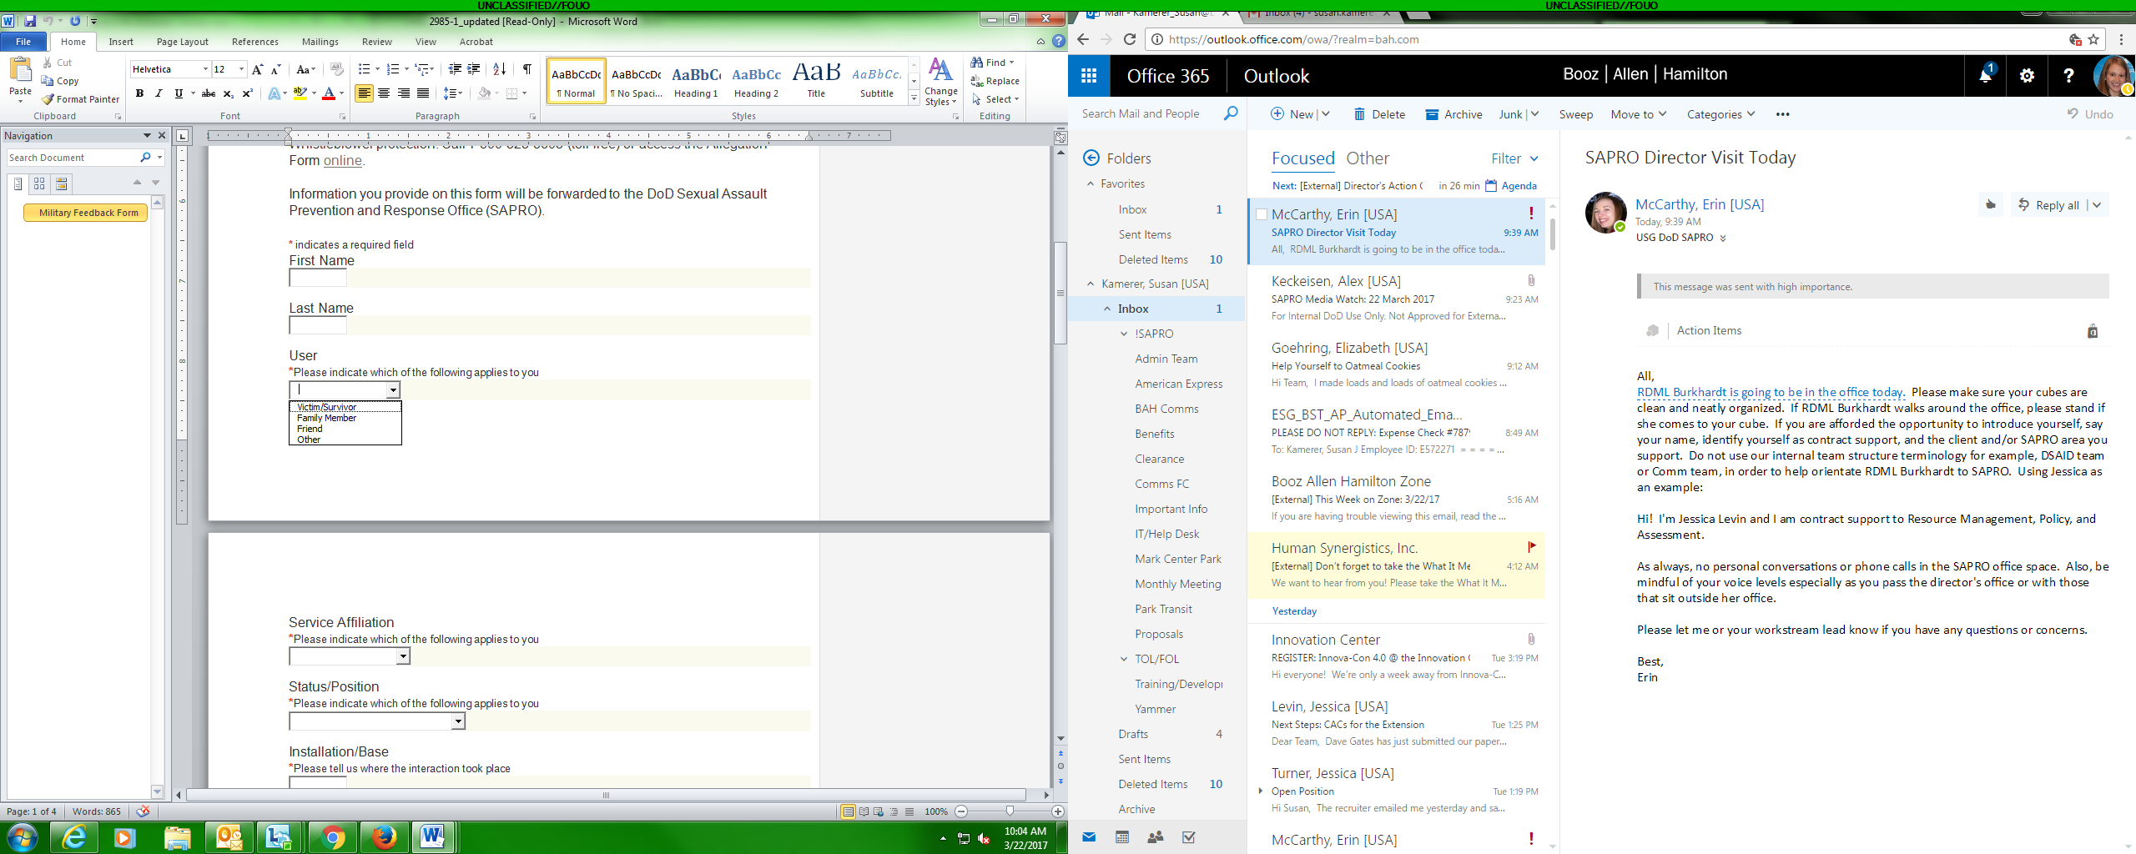Toggle italic formatting in Word
Viewport: 2136px width, 854px height.
pos(159,93)
